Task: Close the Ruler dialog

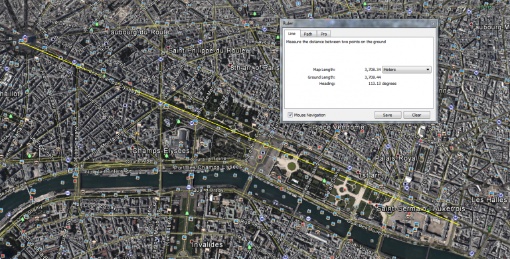Action: tap(433, 23)
